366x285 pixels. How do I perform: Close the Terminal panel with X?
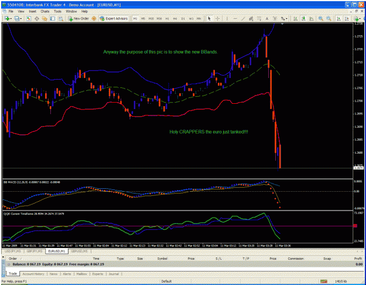click(x=4, y=257)
